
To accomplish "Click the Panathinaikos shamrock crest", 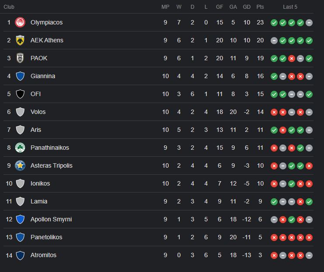I will 20,148.
